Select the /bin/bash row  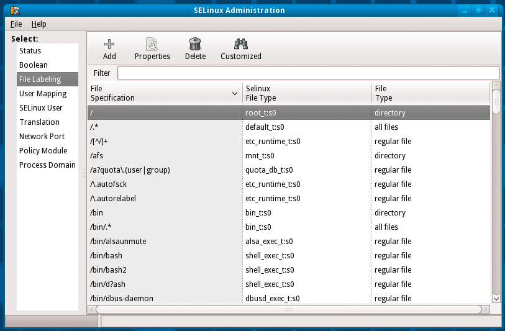pos(289,255)
